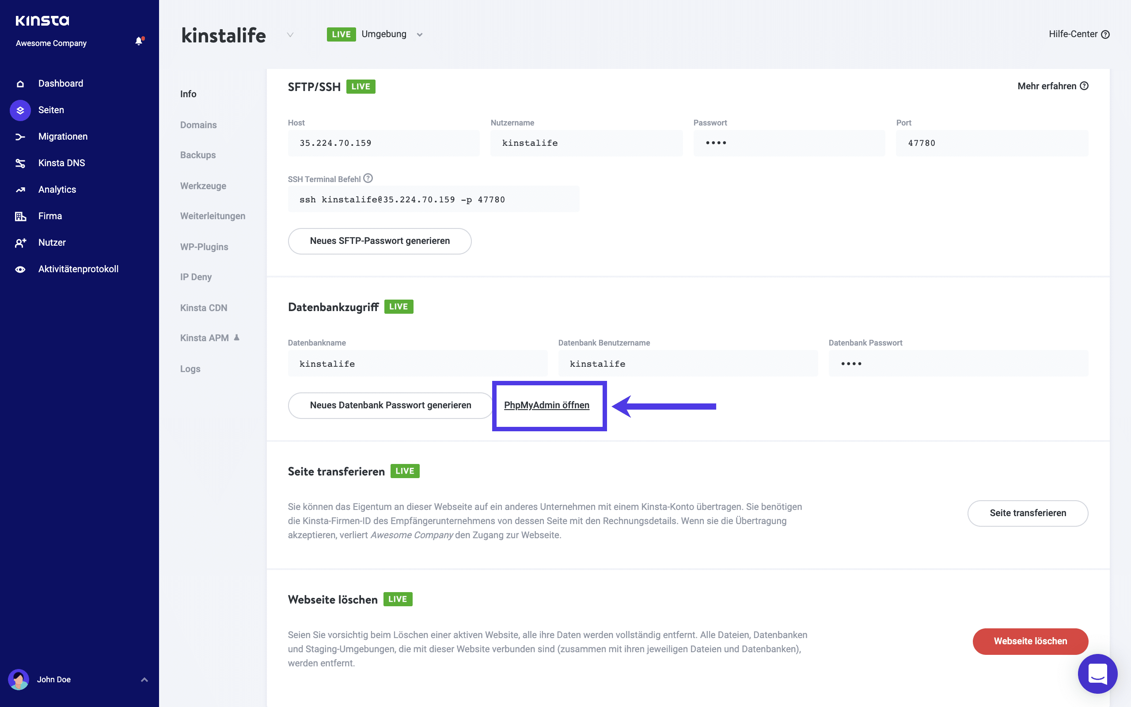Open Aktivitätenprotokoll via the eye icon
The height and width of the screenshot is (707, 1131).
[20, 269]
